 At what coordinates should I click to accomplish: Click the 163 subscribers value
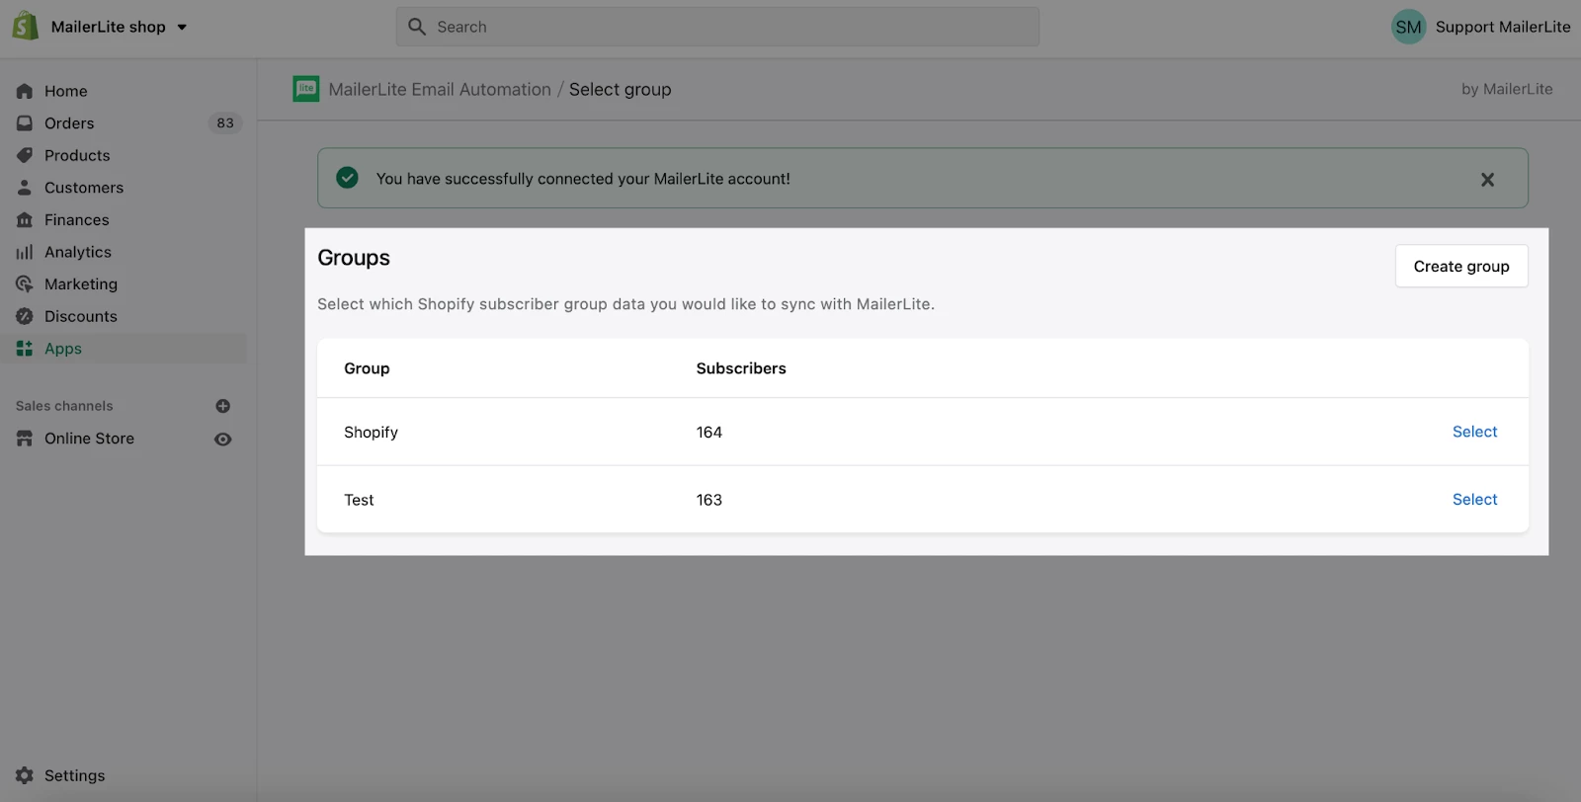pos(708,500)
